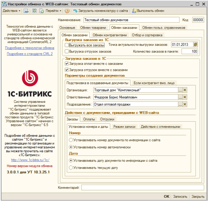Open the Действия dropdown menu

tap(11, 11)
